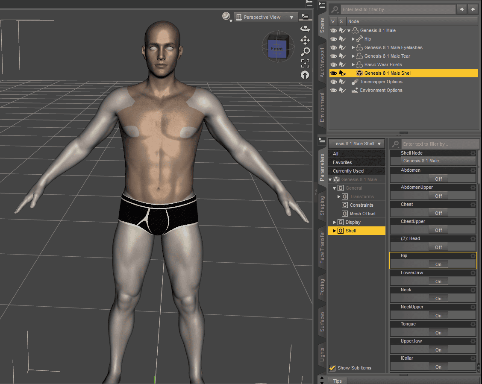Uncheck the Show Sub Items checkbox
This screenshot has width=482, height=384.
(x=332, y=368)
